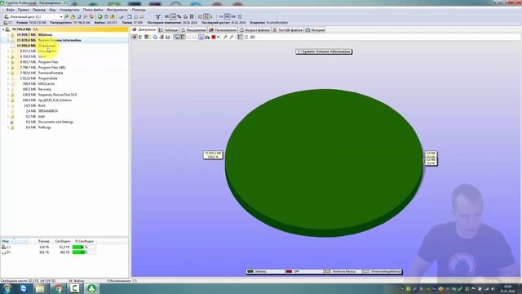522x294 pixels.
Task: Open the Camtasia C icon in taskbar
Action: point(74,288)
